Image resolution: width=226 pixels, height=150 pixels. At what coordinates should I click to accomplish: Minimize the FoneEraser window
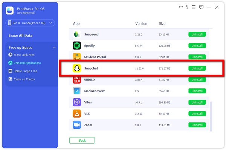point(209,7)
